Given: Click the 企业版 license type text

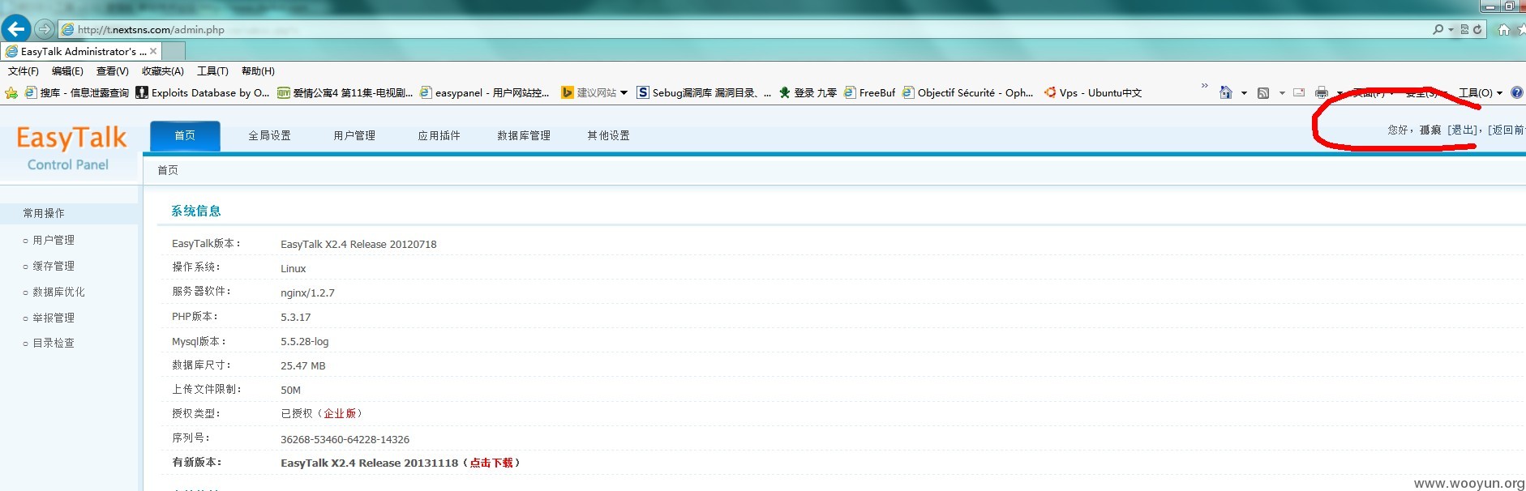Looking at the screenshot, I should [340, 413].
